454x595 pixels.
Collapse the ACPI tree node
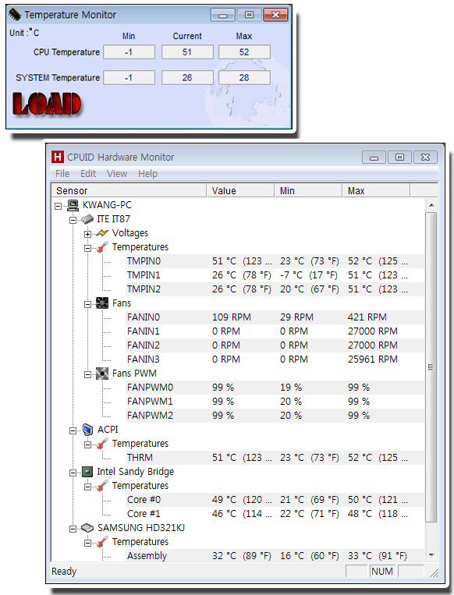pyautogui.click(x=73, y=430)
